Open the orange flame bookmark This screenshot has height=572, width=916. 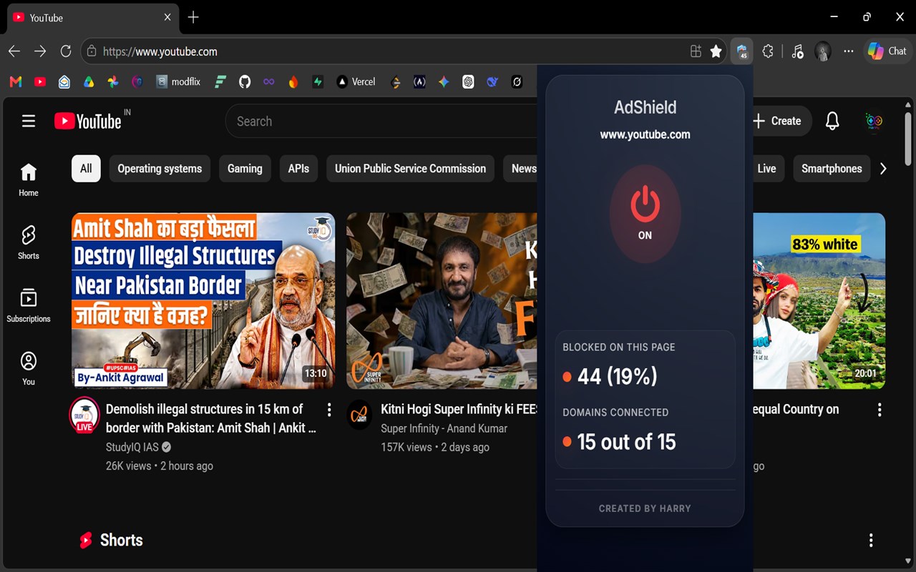293,82
